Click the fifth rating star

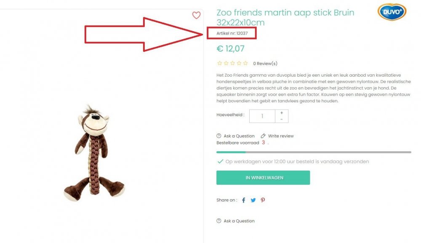click(245, 63)
